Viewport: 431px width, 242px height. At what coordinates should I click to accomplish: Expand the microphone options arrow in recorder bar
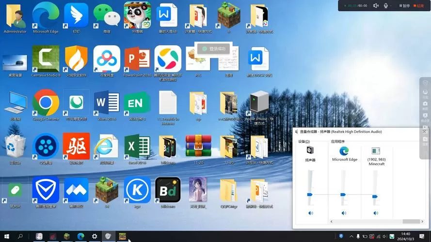[391, 6]
